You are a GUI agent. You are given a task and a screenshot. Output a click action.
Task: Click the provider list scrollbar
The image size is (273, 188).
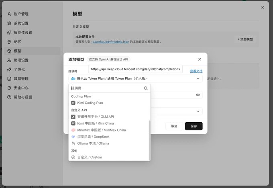149,140
